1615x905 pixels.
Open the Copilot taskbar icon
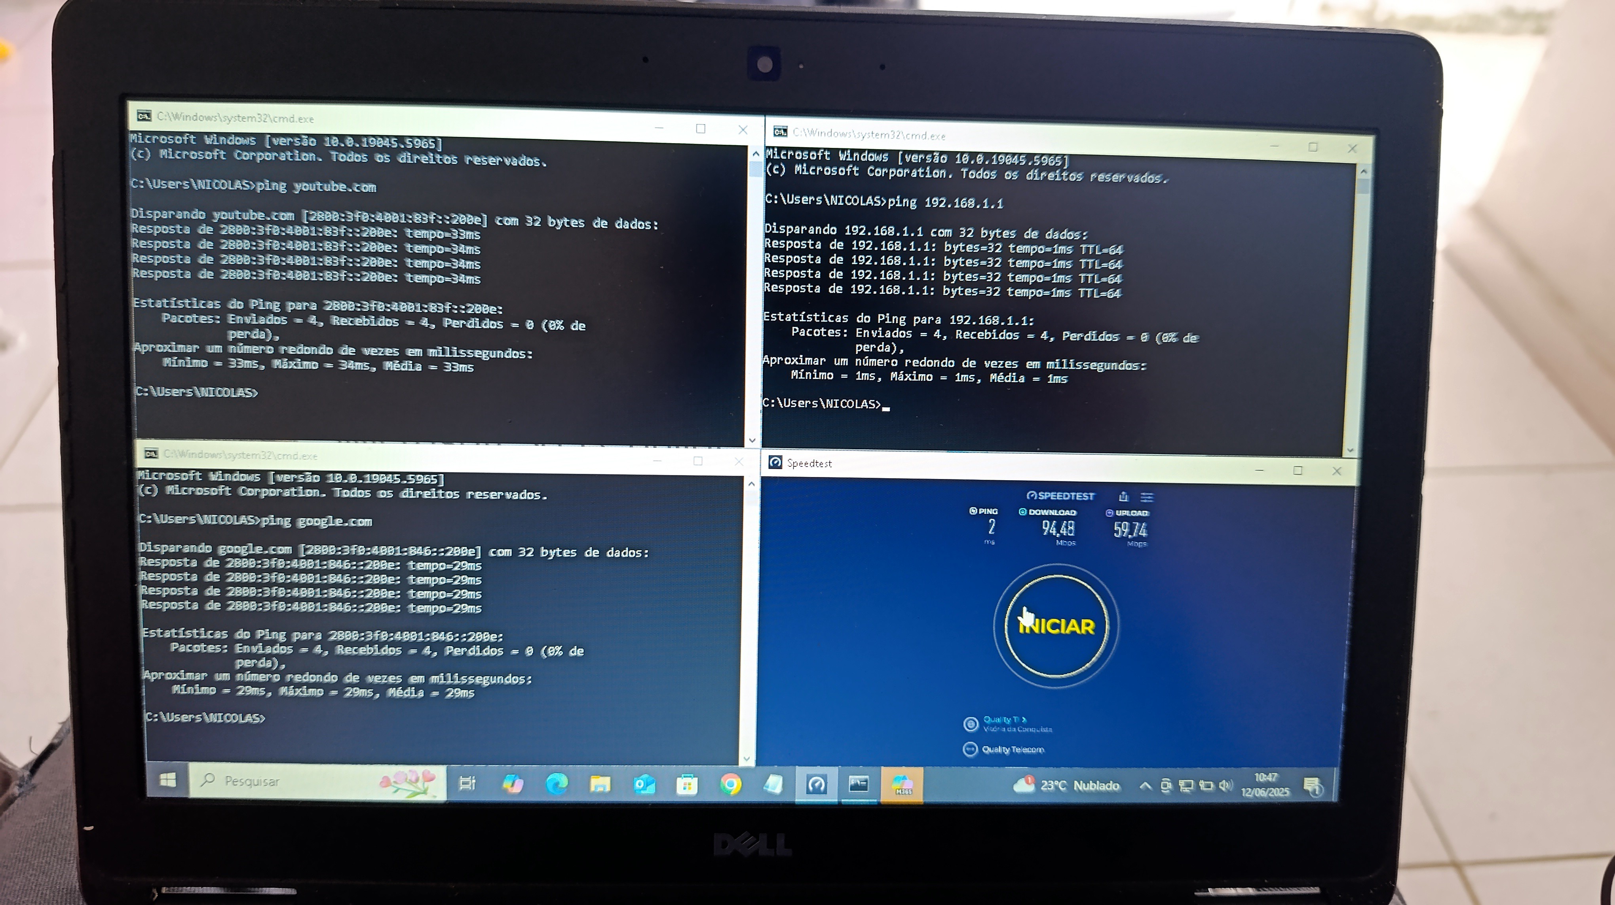pos(513,784)
